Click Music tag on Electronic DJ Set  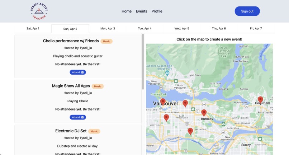(94, 131)
